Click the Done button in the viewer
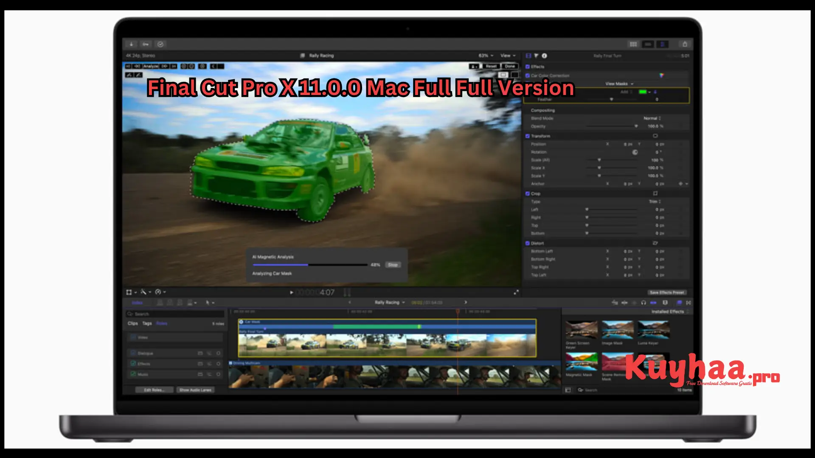This screenshot has height=458, width=815. click(510, 66)
